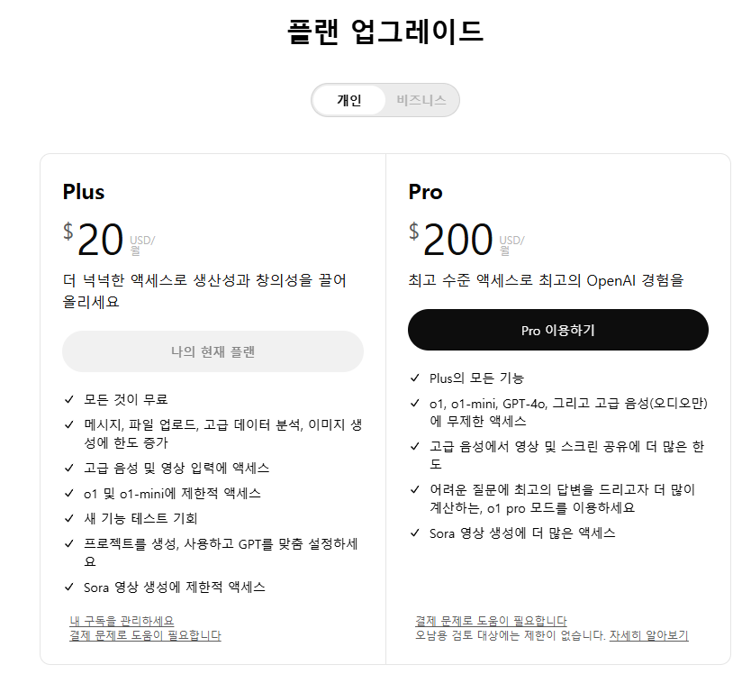Open Pro 결제 문제로 도움이 필요합니다 link
Screen dimensions: 742x674
tap(491, 621)
